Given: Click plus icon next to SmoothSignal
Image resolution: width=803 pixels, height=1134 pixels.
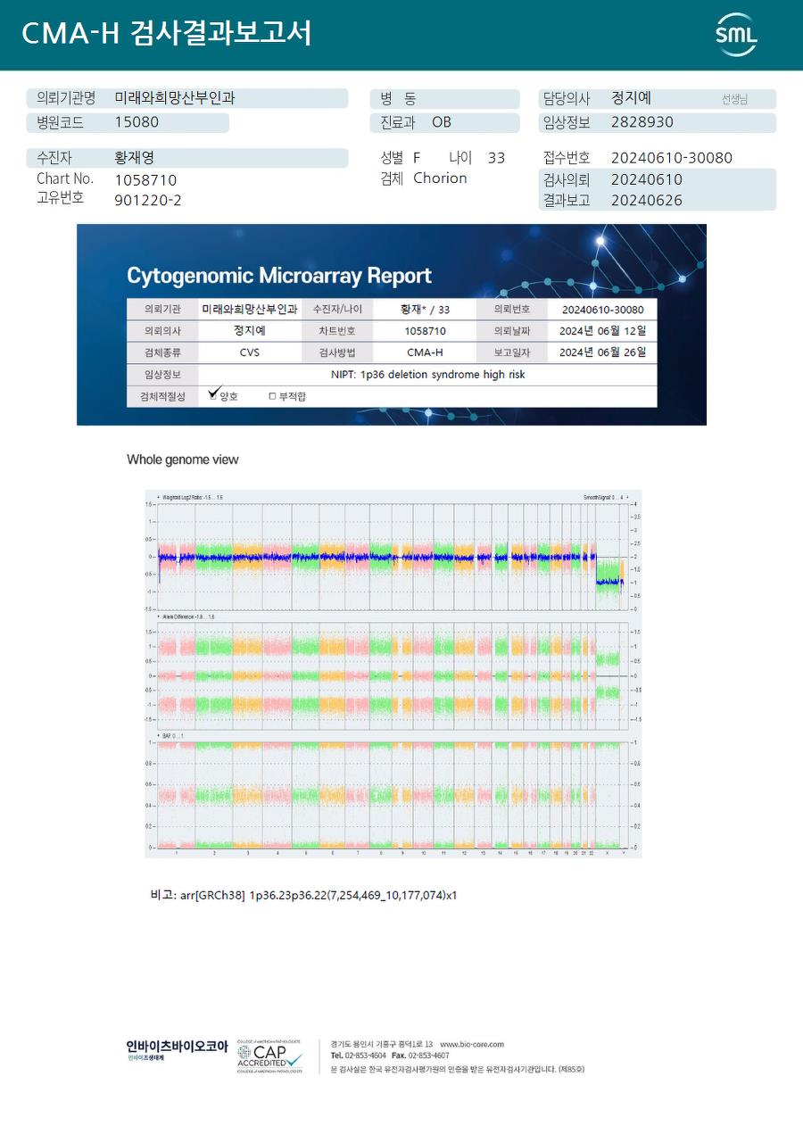Looking at the screenshot, I should (x=627, y=497).
